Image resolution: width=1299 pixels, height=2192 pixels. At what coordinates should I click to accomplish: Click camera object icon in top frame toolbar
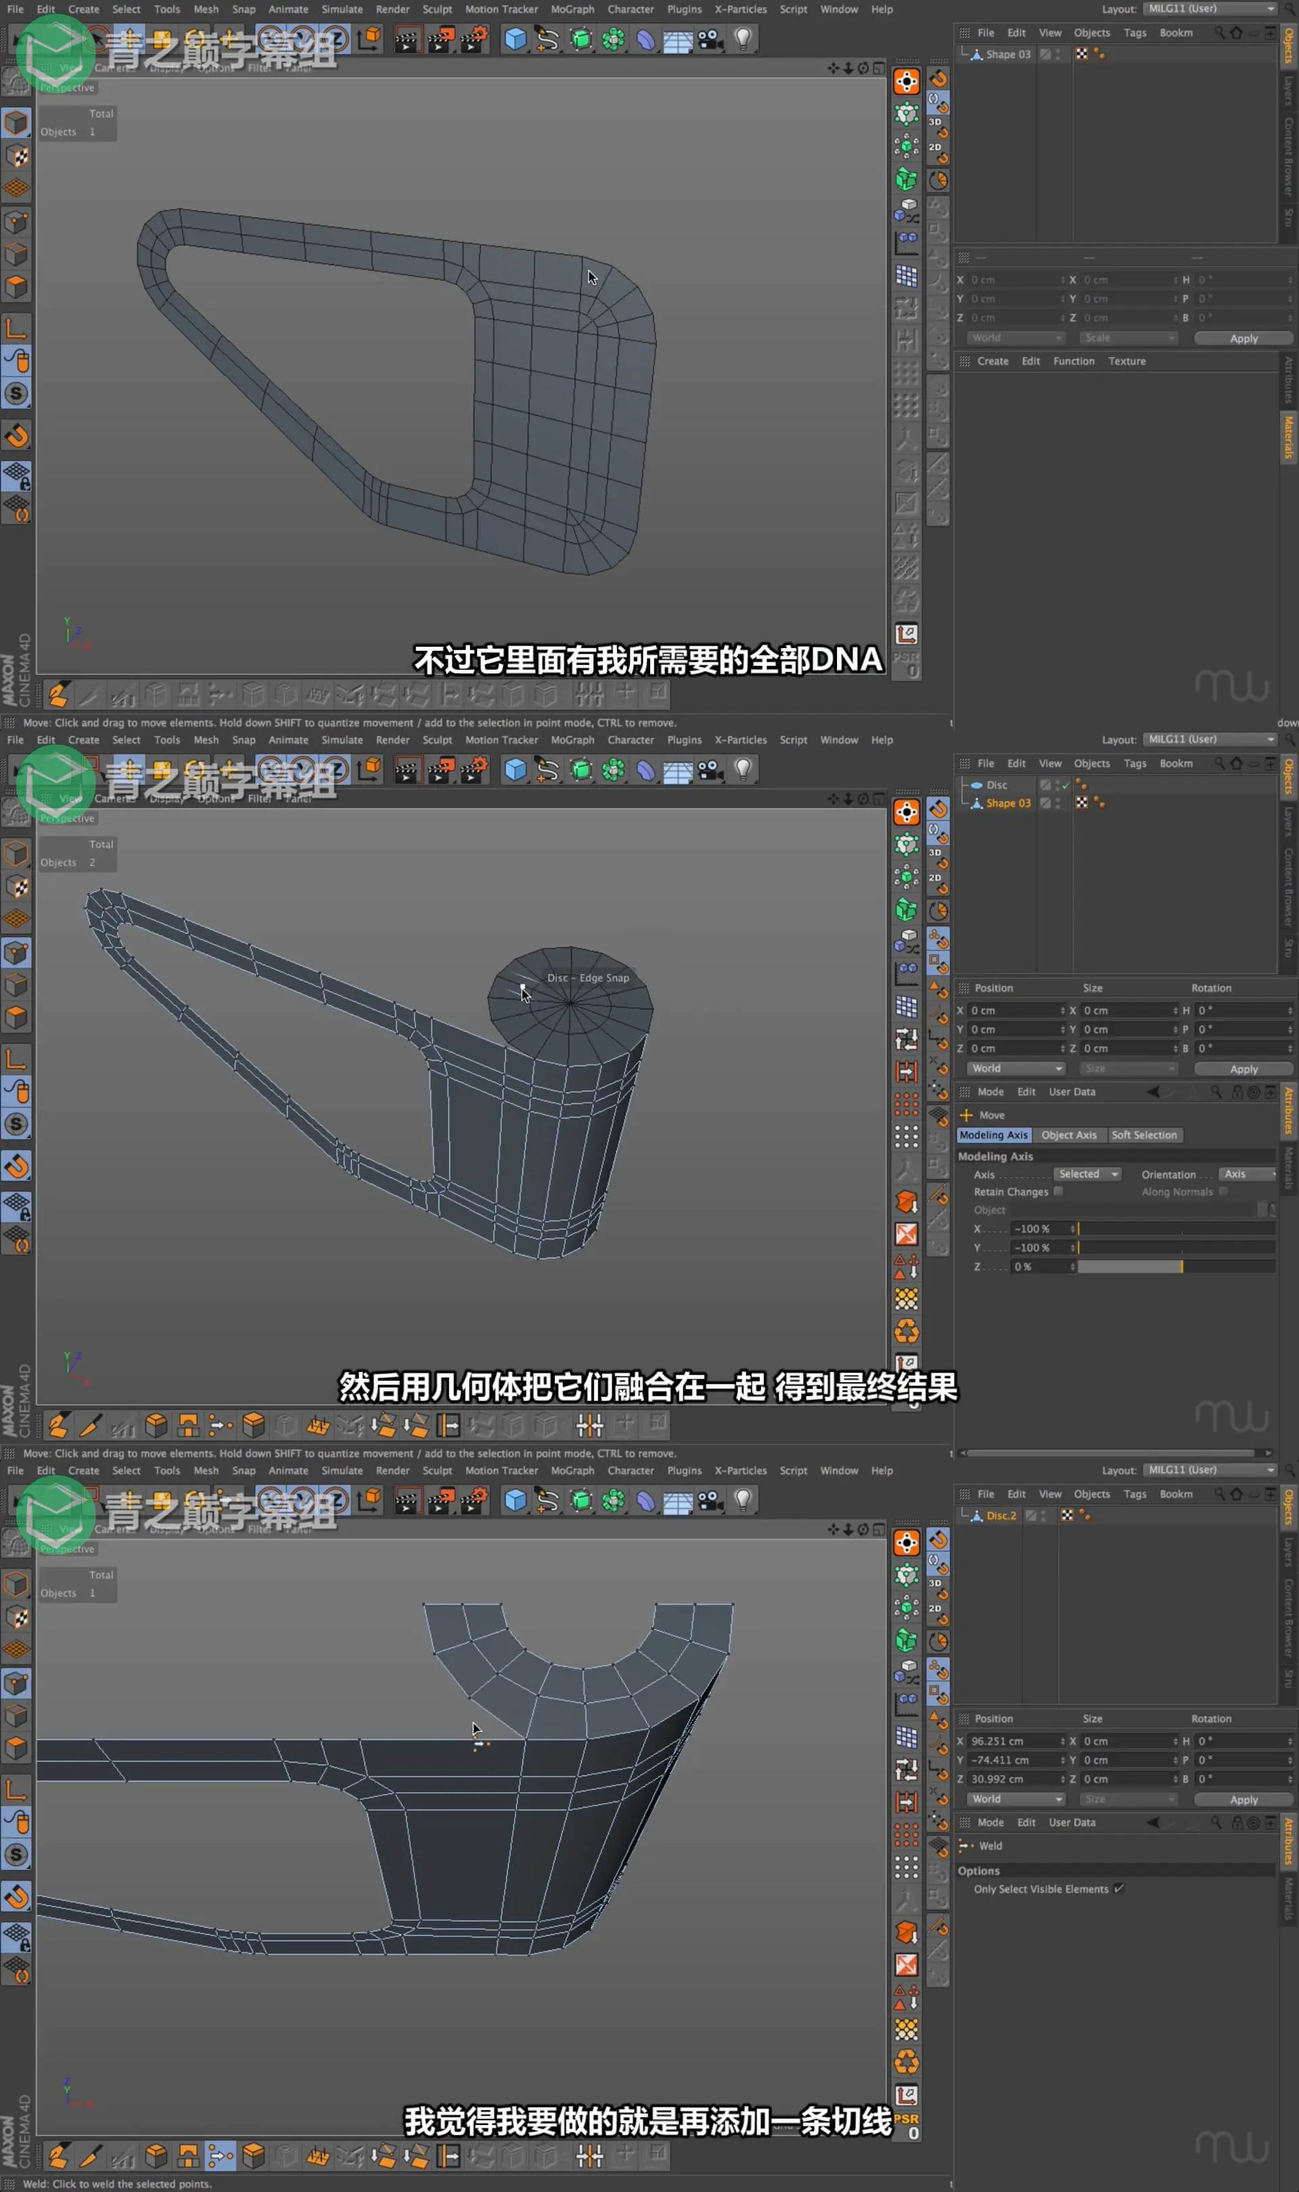click(710, 39)
